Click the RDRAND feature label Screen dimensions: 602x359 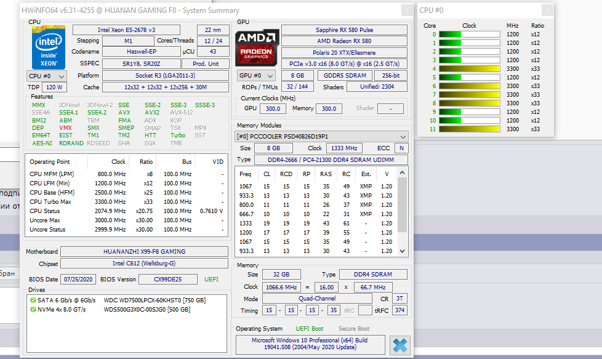(x=71, y=143)
